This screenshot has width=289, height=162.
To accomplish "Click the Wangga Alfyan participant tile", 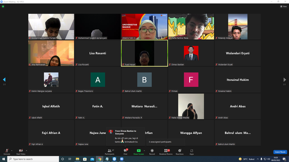I will [191, 133].
